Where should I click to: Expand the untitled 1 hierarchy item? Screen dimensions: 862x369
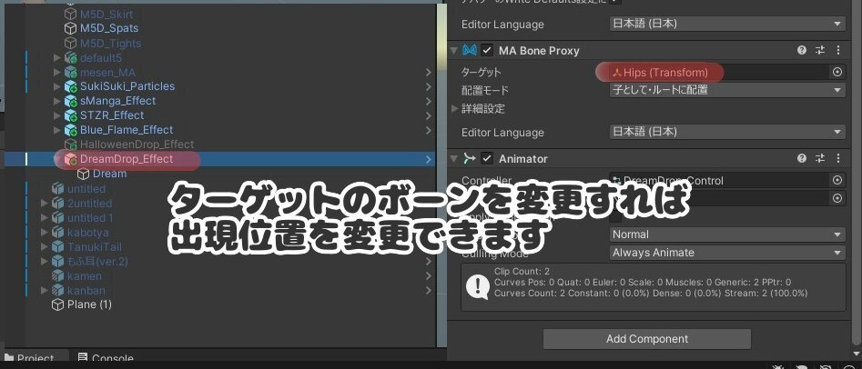(x=45, y=217)
